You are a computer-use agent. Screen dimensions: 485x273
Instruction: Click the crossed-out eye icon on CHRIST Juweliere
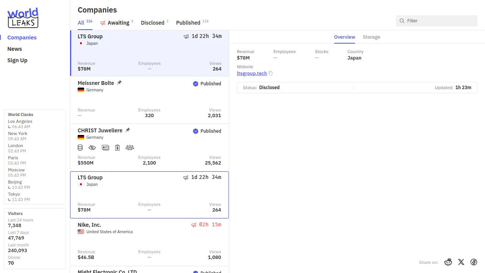(92, 147)
